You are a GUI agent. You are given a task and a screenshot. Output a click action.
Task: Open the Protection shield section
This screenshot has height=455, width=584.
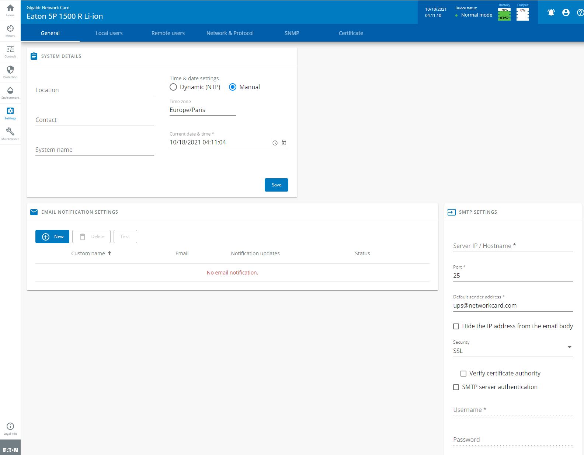click(10, 72)
